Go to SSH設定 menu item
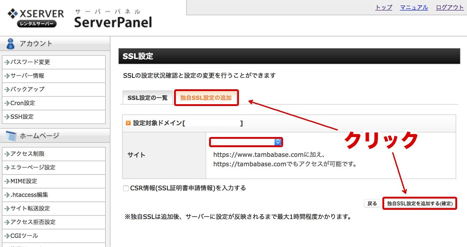 [54, 117]
